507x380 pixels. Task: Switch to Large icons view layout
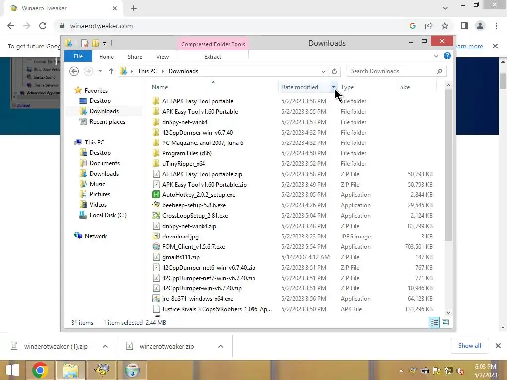(445, 322)
